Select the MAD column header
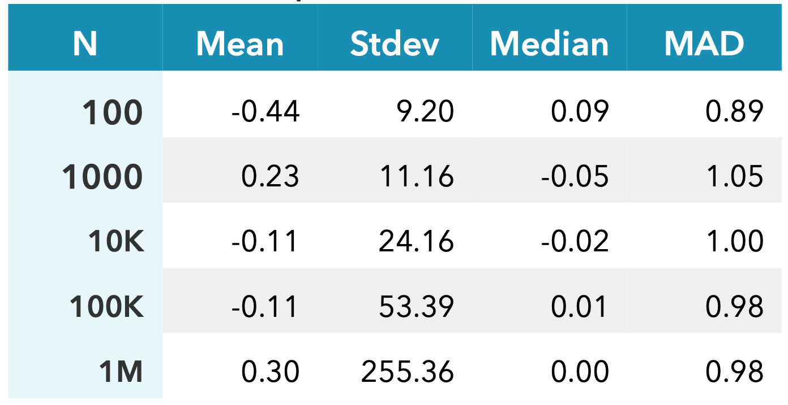Viewport: 788px width, 405px height. (704, 44)
